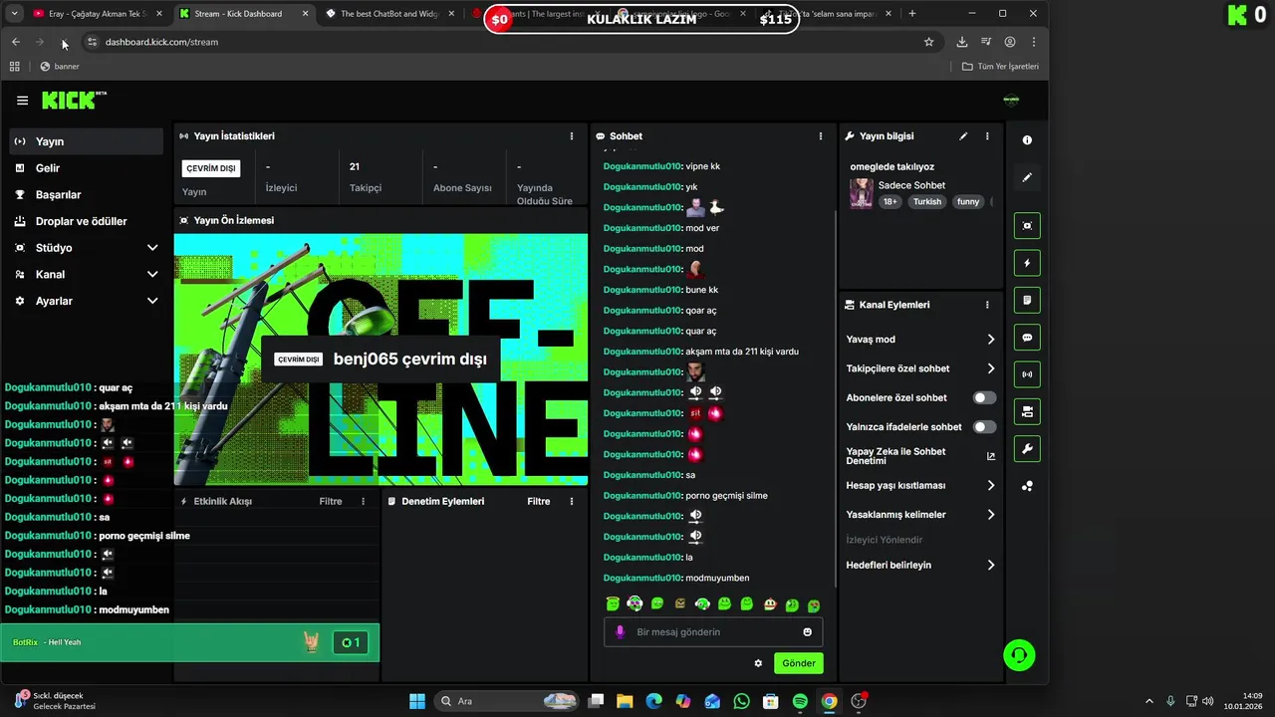This screenshot has width=1275, height=717.
Task: Open Yayın İstatistikleri panel three-dot menu
Action: coord(572,136)
